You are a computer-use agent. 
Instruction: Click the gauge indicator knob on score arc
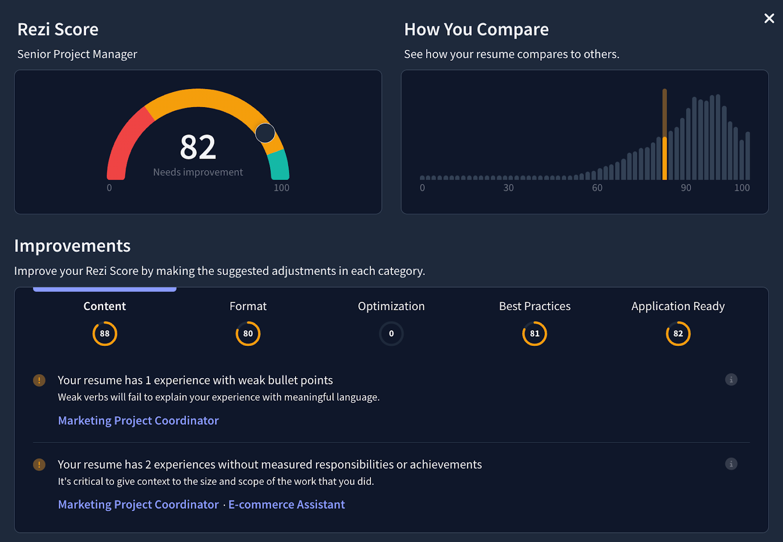[x=265, y=133]
